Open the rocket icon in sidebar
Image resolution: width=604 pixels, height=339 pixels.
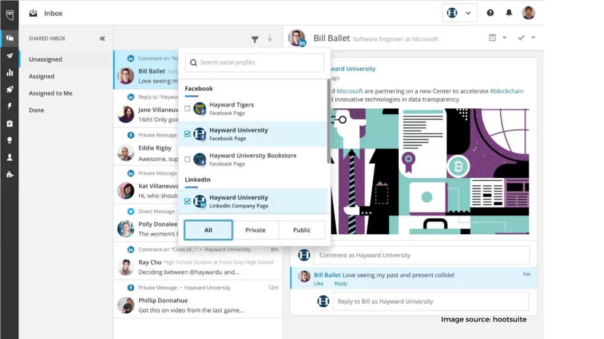coord(9,89)
